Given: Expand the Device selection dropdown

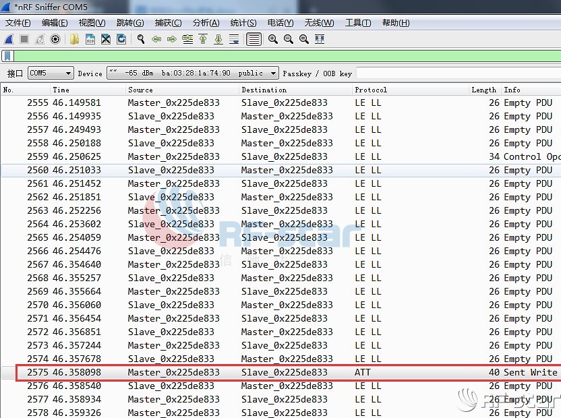Looking at the screenshot, I should tap(192, 73).
